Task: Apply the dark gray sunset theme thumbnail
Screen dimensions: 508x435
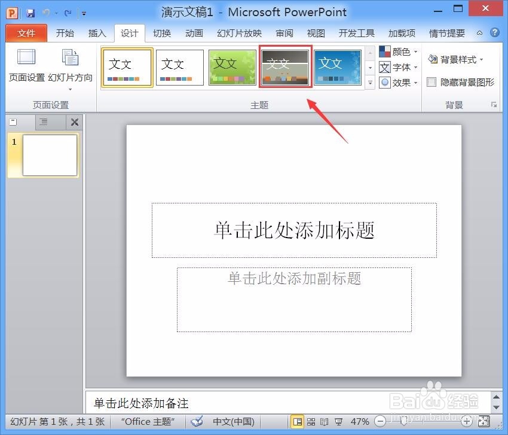Action: (x=285, y=67)
